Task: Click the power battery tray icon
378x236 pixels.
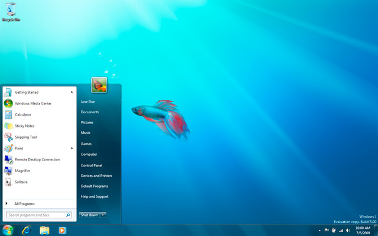Action: [x=334, y=231]
